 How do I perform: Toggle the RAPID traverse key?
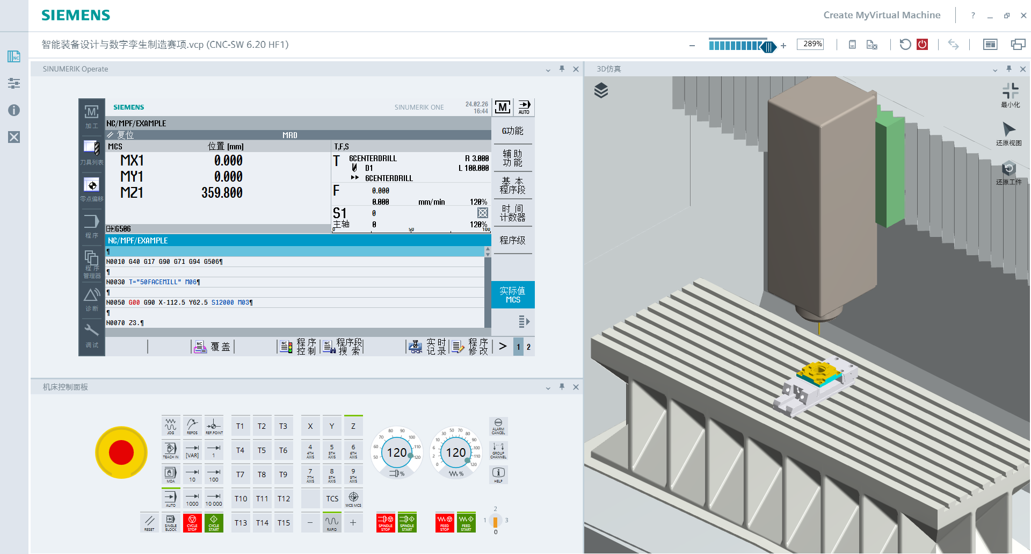point(332,522)
